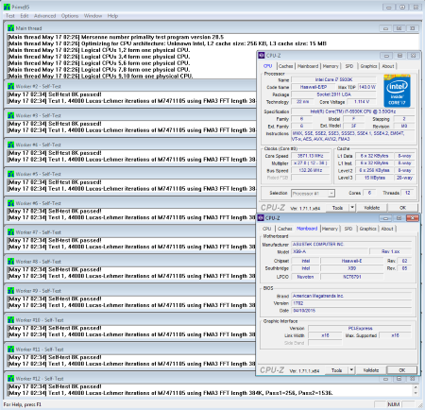Click the BIOS Version 1702 field
The width and height of the screenshot is (425, 410).
point(351,303)
